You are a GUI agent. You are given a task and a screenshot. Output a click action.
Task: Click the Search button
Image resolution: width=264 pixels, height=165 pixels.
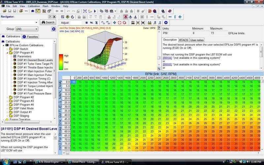point(48,22)
